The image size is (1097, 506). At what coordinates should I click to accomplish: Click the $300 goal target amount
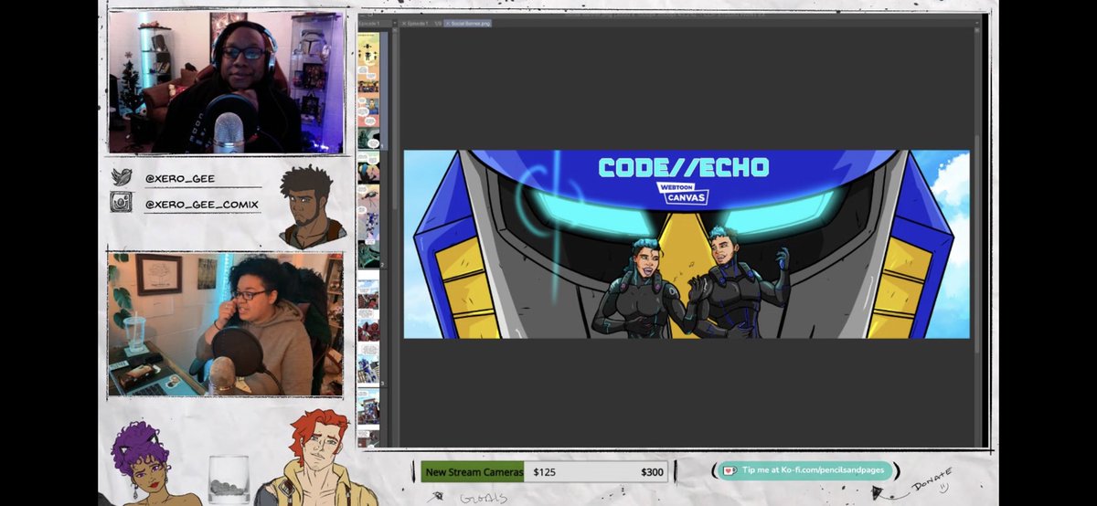[652, 472]
